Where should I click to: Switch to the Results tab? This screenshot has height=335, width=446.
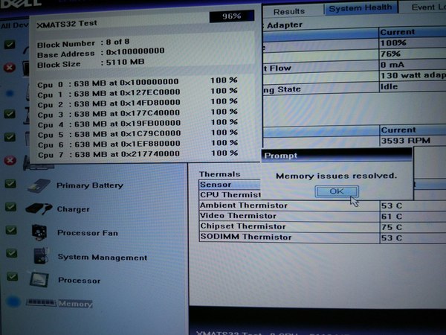[x=288, y=11]
